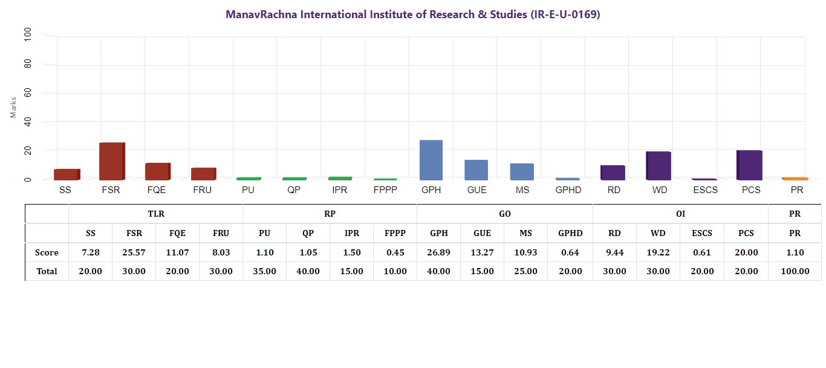Click the purple WD bar
The height and width of the screenshot is (368, 826).
point(659,166)
